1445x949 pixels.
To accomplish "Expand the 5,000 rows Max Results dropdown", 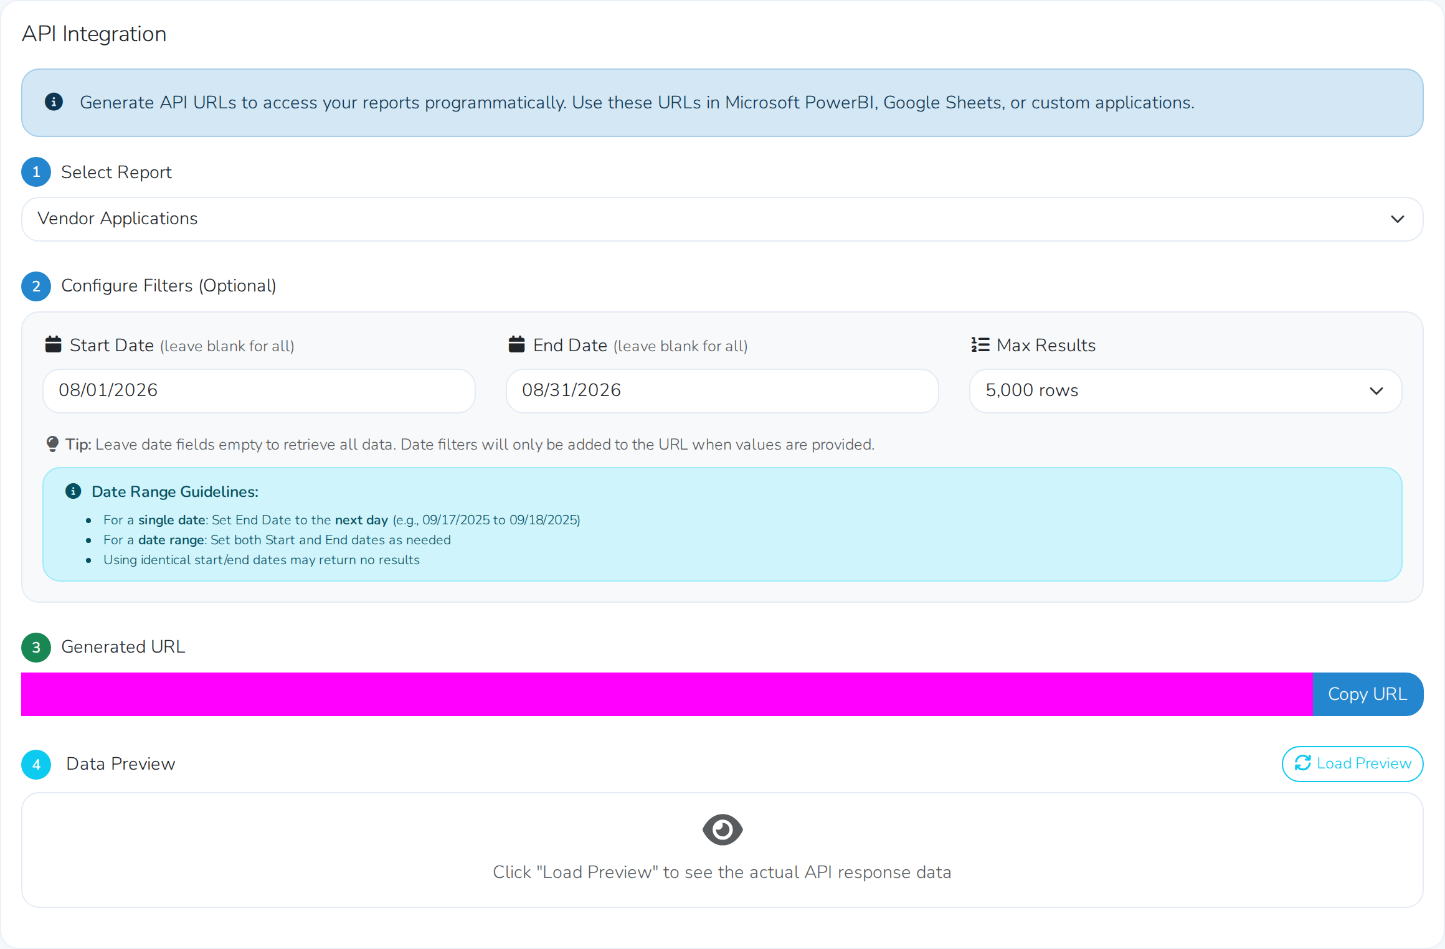I will point(1185,391).
